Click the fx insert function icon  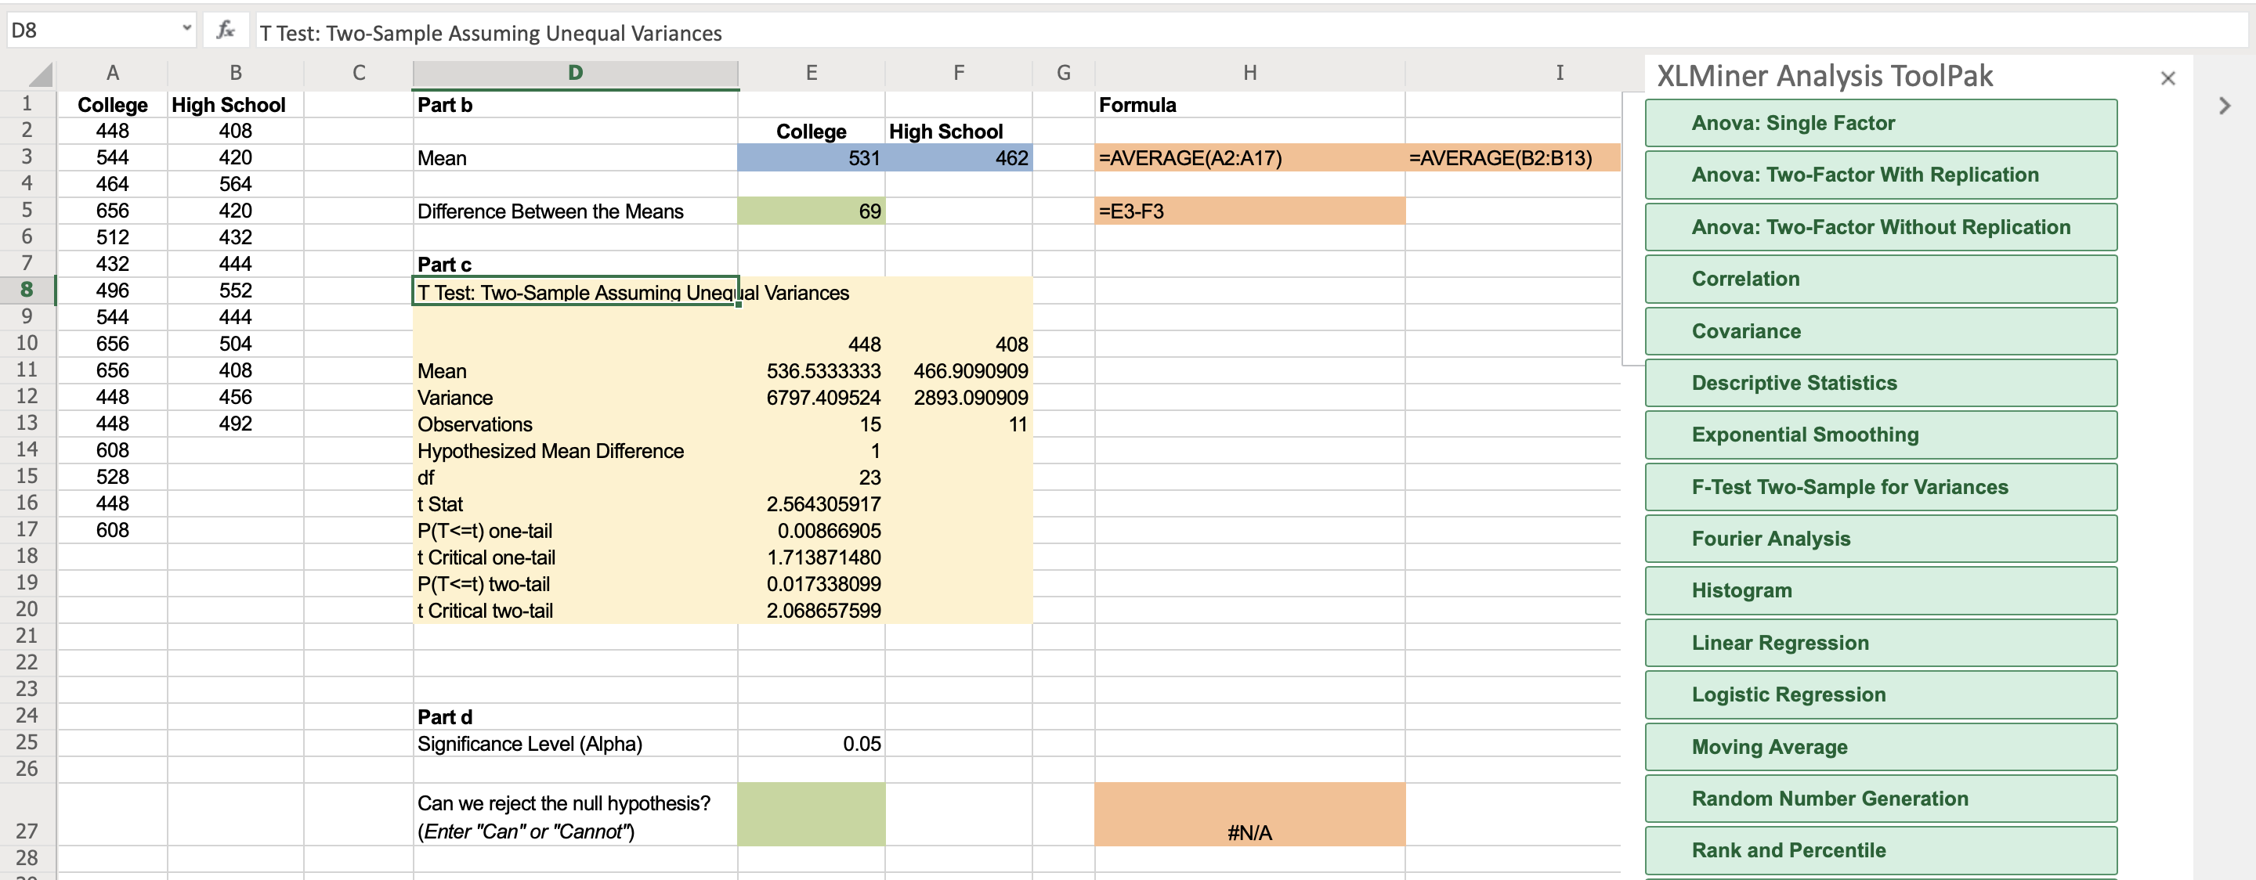tap(225, 31)
